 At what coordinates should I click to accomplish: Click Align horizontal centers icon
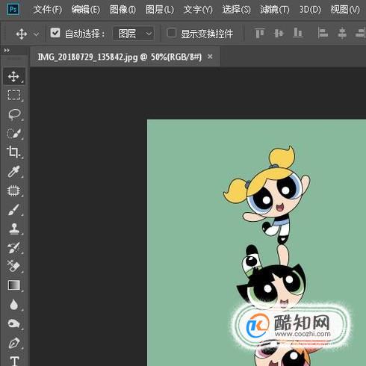[x=342, y=33]
